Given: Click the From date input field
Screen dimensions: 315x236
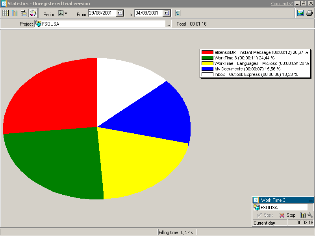Looking at the screenshot, I should (x=102, y=13).
